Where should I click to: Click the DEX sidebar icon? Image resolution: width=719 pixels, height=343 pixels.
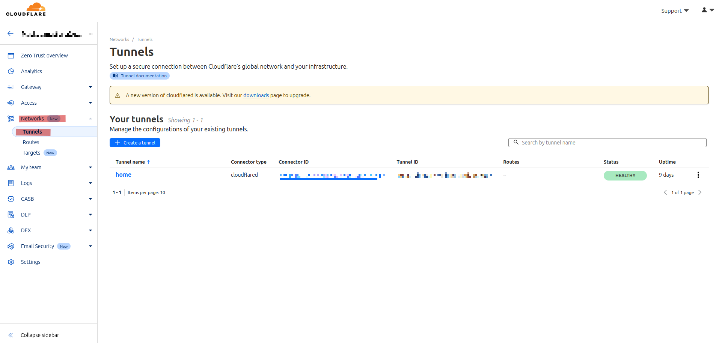click(x=11, y=230)
